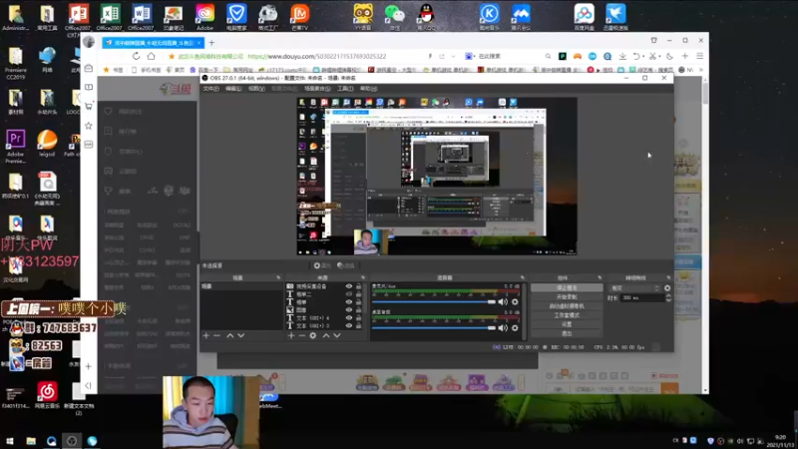Adjust the 麦克风/Aux volume slider

434,302
